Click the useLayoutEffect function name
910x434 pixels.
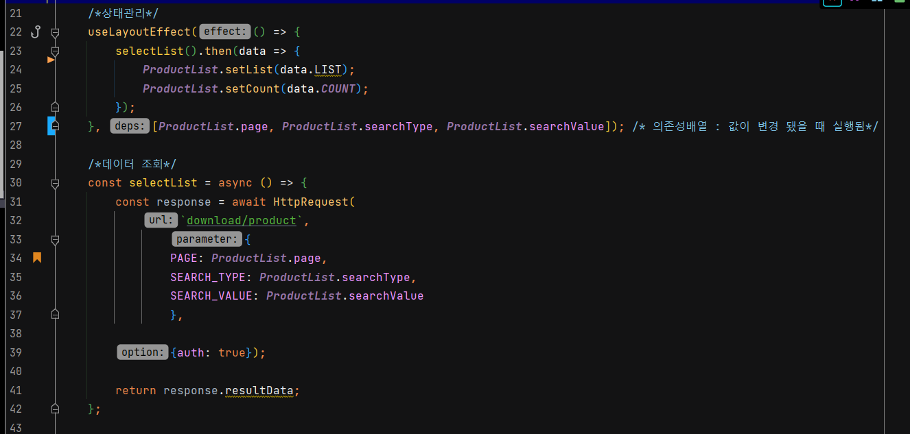click(x=139, y=32)
